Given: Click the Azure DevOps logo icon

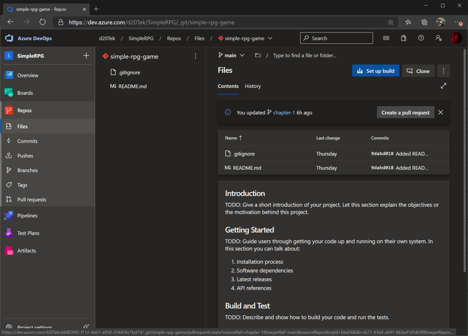Looking at the screenshot, I should 9,38.
